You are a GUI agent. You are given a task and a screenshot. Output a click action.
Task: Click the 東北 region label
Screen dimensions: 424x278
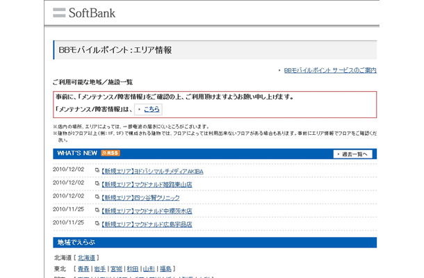[x=60, y=269]
